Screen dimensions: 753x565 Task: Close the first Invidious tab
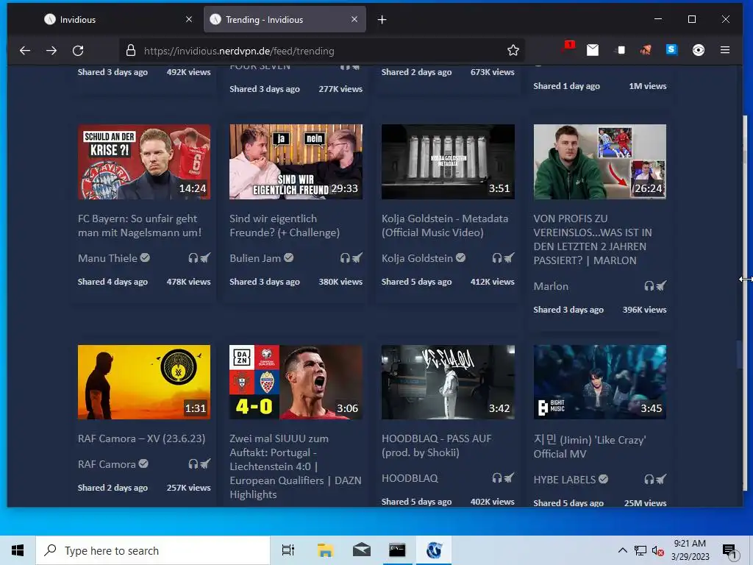coord(189,19)
